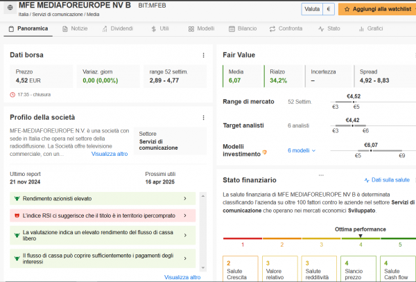Switch to the Notizie tab
Viewport: 416px width, 282px height.
75,28
